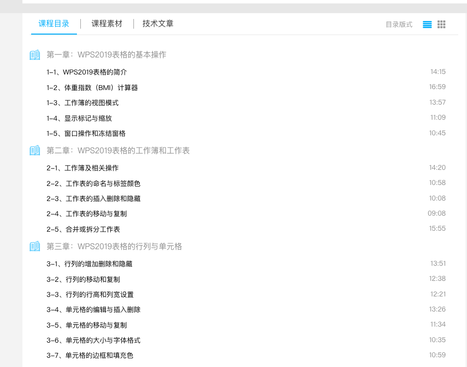Click duration 14:15 of lesson 1-1

438,72
